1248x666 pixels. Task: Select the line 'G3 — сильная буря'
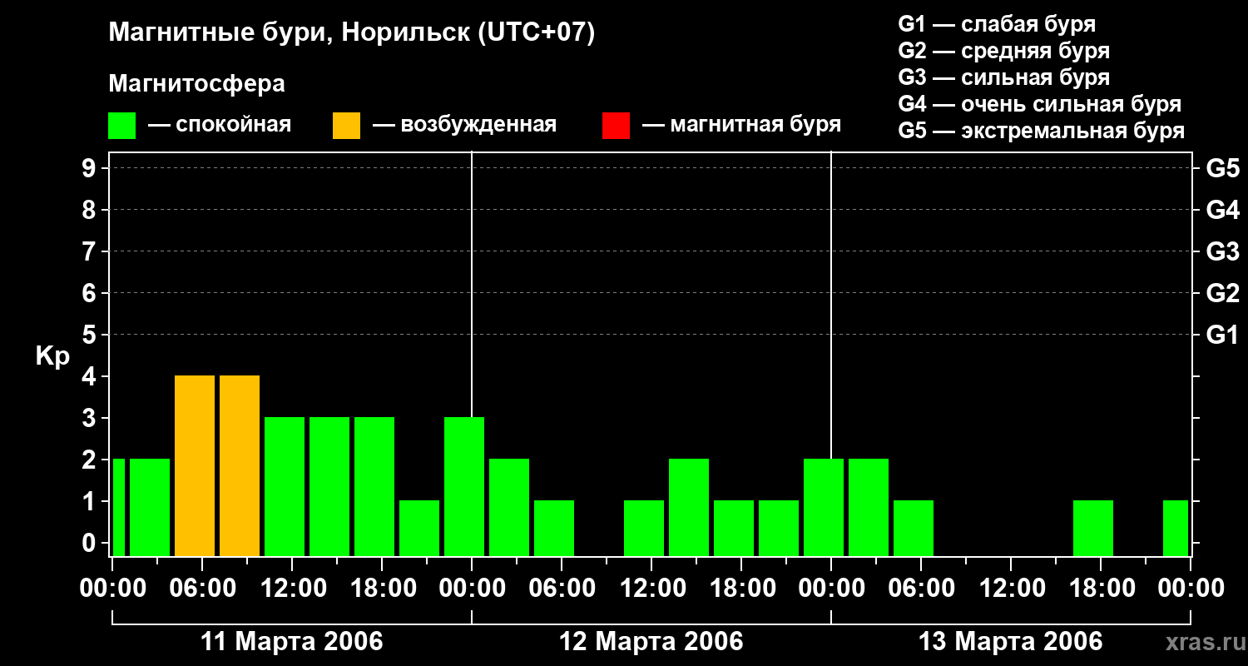[1004, 77]
